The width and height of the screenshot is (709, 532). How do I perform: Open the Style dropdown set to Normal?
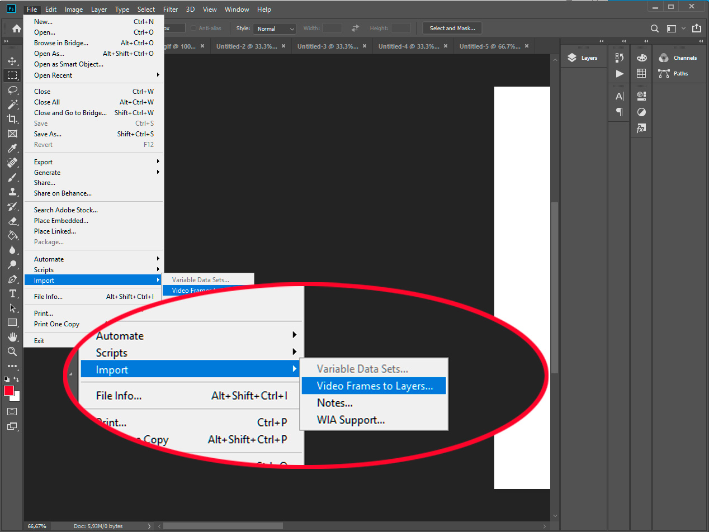point(274,28)
